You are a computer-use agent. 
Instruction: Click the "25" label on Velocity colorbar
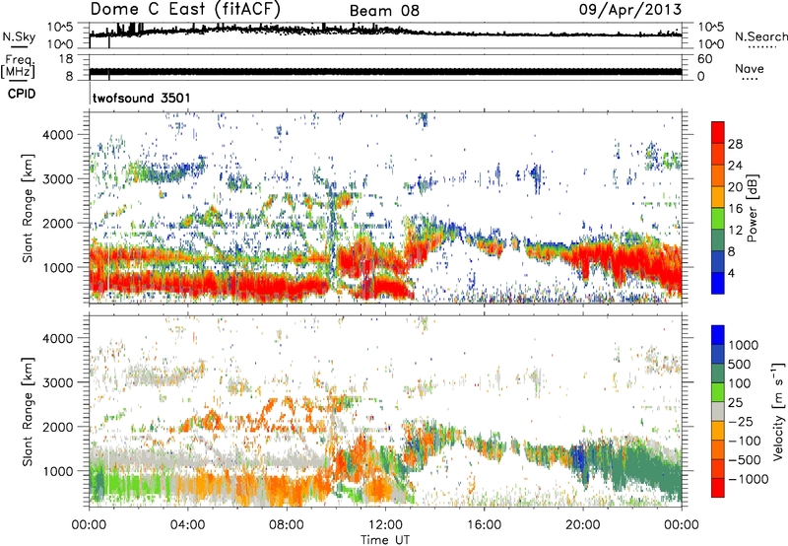pos(736,402)
